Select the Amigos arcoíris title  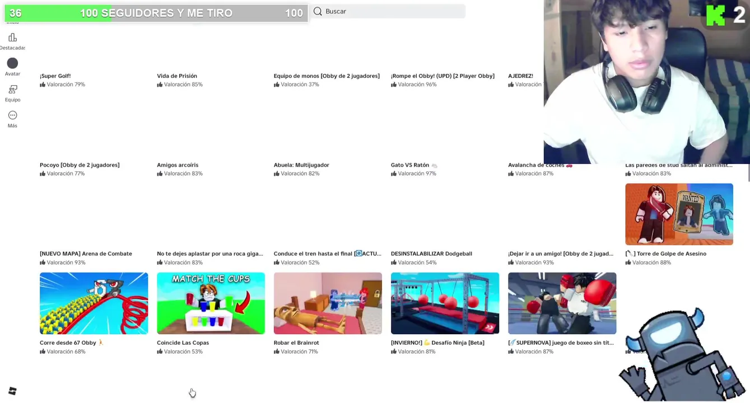click(178, 165)
